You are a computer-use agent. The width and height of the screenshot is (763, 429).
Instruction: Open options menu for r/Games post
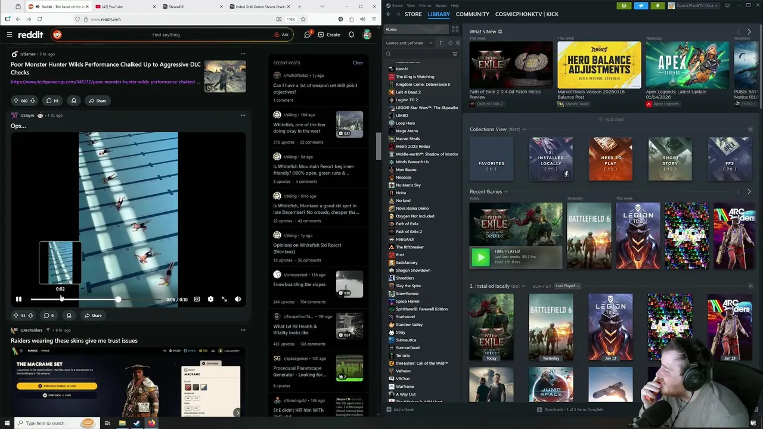click(243, 54)
